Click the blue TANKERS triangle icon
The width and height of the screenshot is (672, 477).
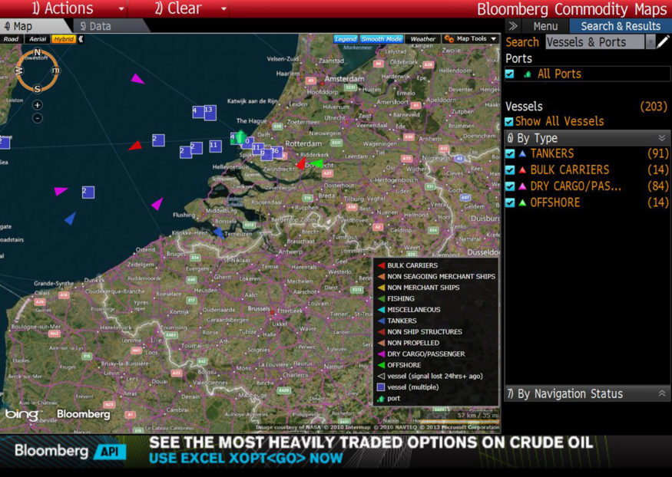point(522,153)
